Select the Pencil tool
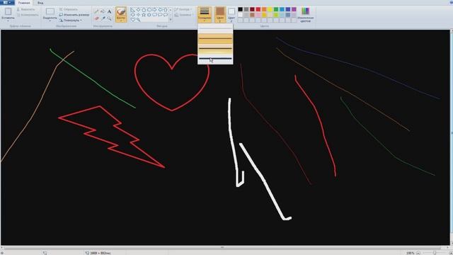Screen dimensions: 453x255 click(96, 11)
